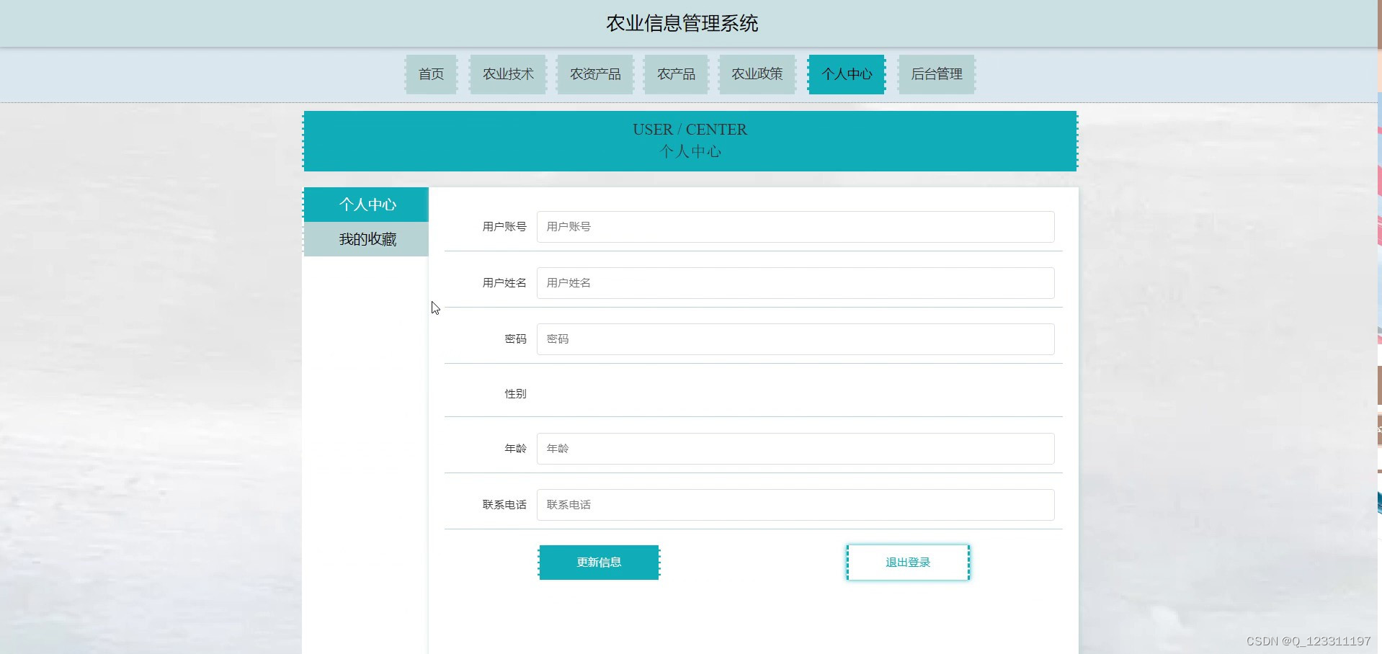The width and height of the screenshot is (1382, 654).
Task: Click into the 用户姓名 text box
Action: pos(795,283)
